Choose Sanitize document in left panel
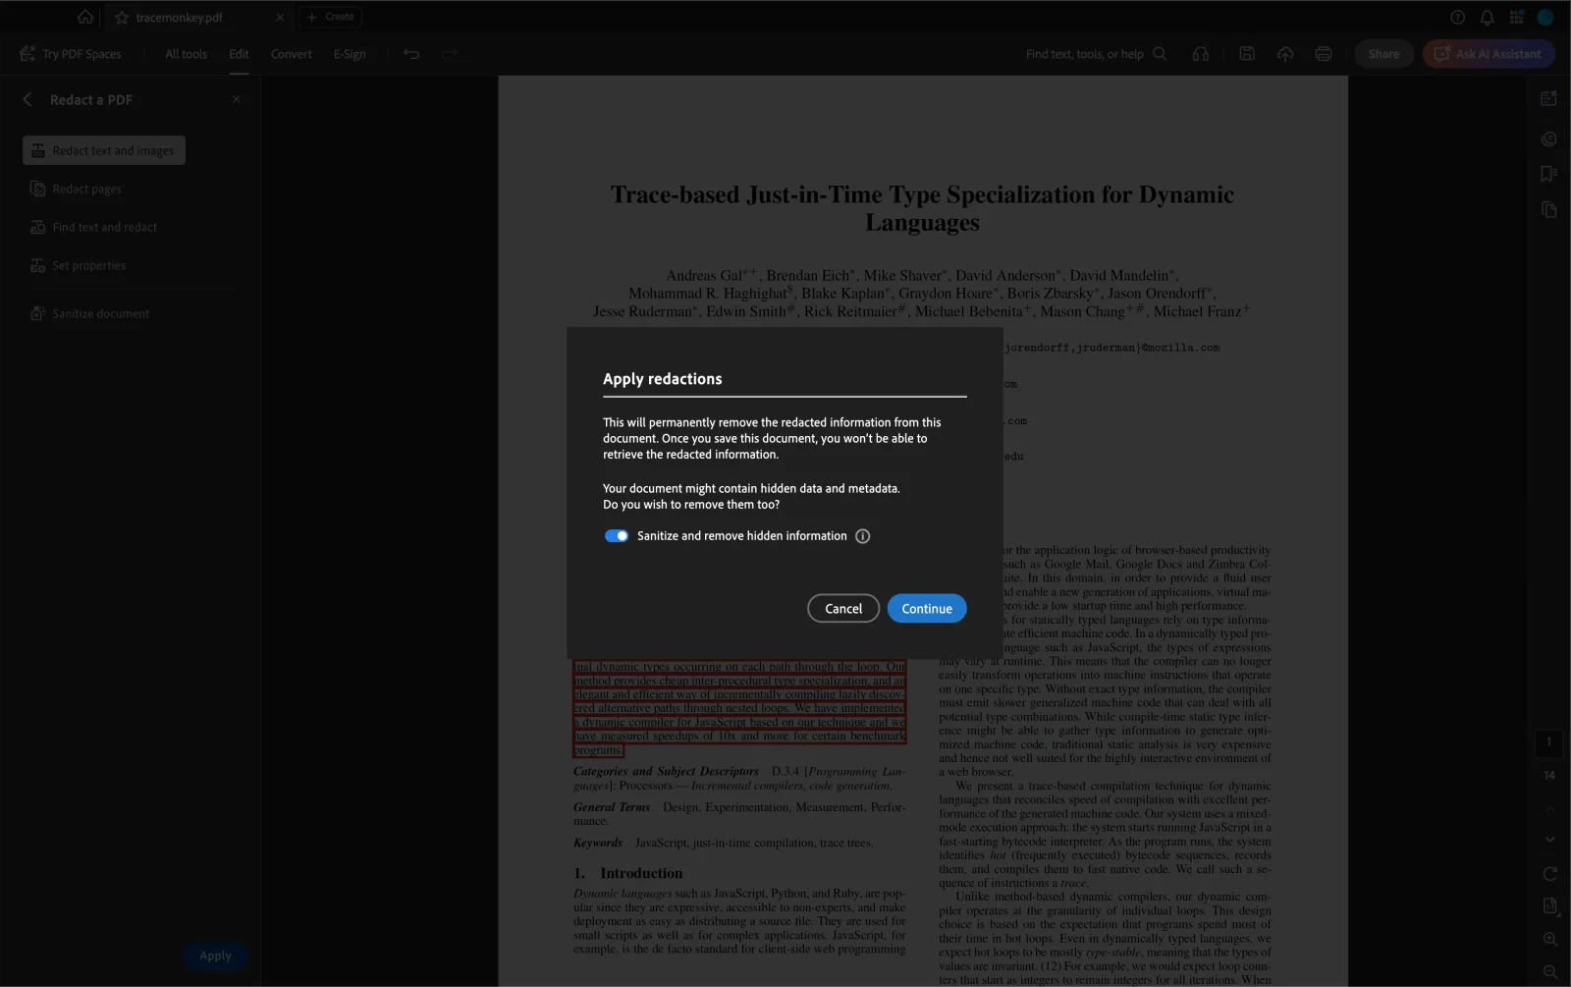Image resolution: width=1571 pixels, height=987 pixels. click(x=90, y=313)
